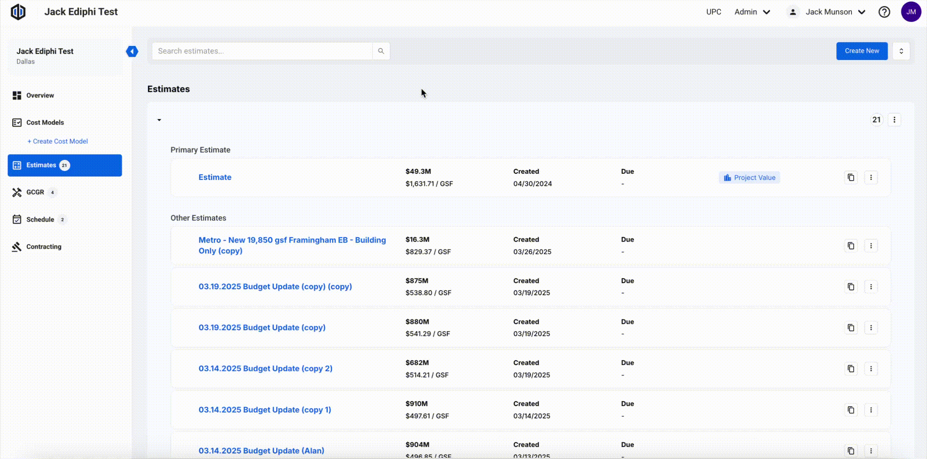
Task: Click copy icon for 03.19.2025 Budget Update (copy) (copy)
Action: [x=851, y=287]
